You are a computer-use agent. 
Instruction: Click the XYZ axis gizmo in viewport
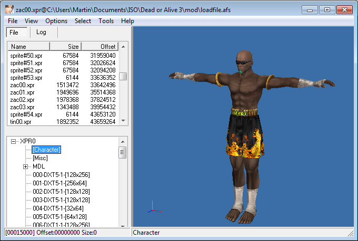pos(154,207)
